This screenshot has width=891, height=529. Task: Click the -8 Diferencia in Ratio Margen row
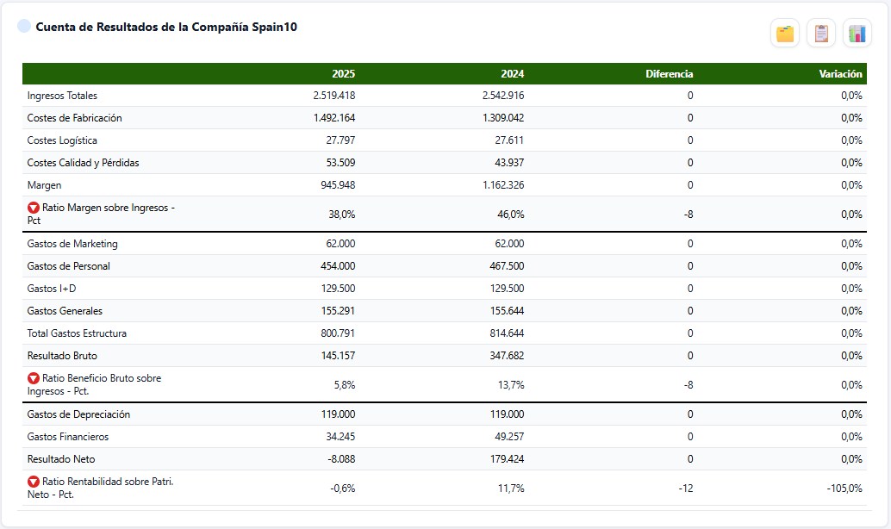point(688,215)
